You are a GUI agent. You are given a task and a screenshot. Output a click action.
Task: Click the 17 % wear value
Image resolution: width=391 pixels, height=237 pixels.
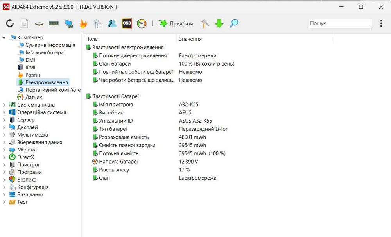click(184, 170)
